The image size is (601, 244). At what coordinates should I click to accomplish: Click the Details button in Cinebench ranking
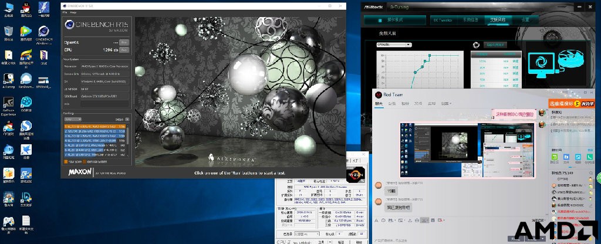point(127,119)
